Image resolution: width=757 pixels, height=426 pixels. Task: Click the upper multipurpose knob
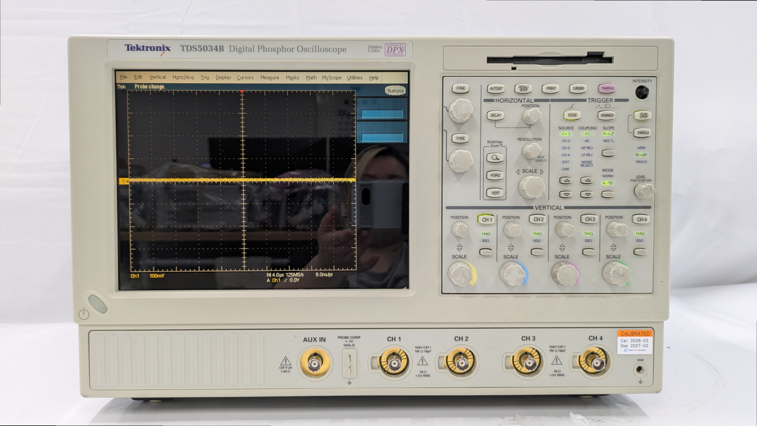(460, 111)
